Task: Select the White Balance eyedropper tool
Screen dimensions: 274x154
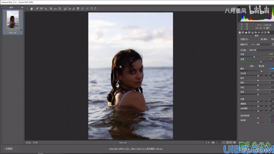Action: 37,8
